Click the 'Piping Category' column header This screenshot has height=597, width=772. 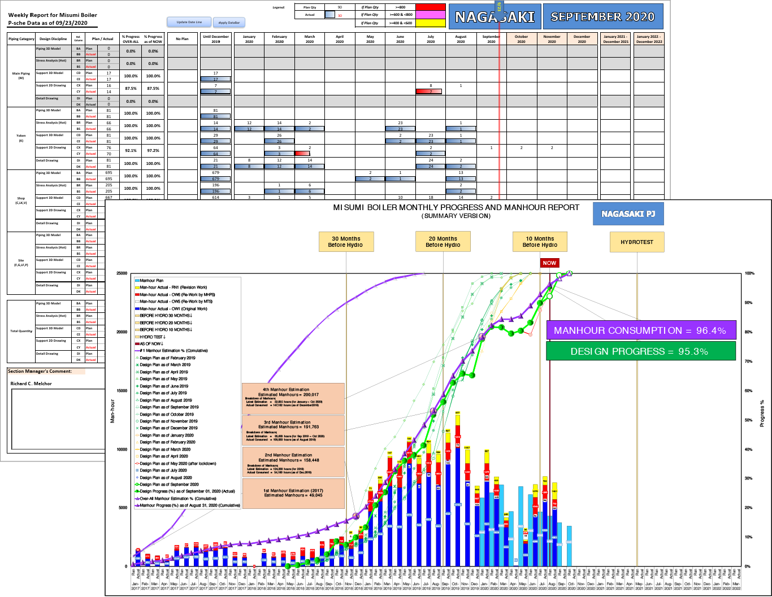pyautogui.click(x=21, y=39)
